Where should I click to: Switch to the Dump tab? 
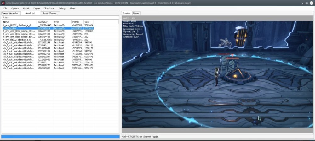136,13
